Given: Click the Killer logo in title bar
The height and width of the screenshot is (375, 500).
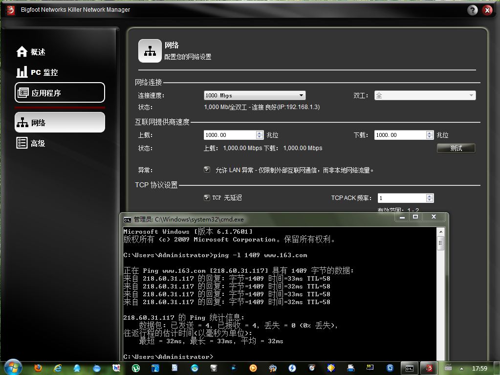Looking at the screenshot, I should pyautogui.click(x=11, y=10).
